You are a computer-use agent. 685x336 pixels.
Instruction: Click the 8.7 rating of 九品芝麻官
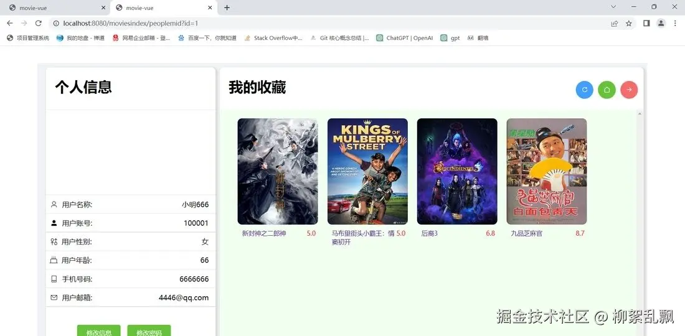580,233
